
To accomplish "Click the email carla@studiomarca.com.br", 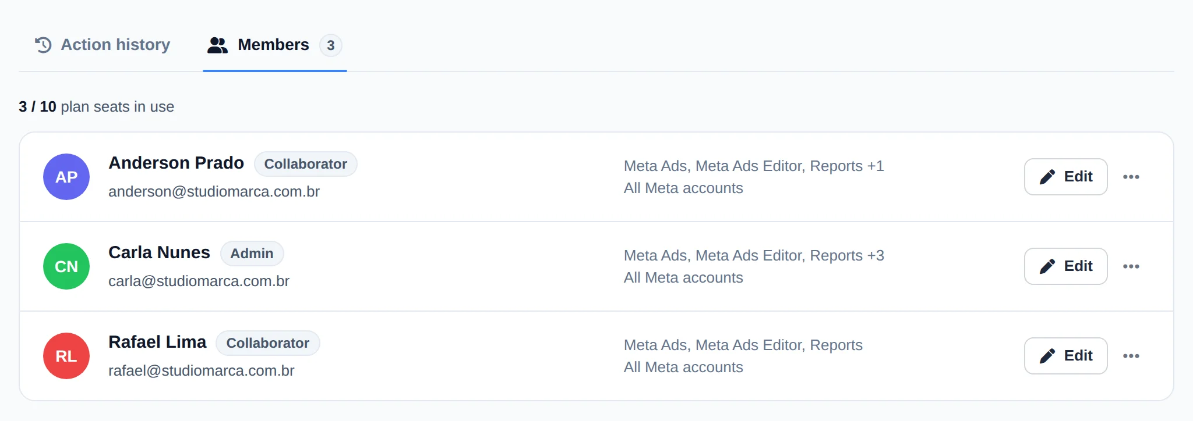I will point(199,281).
